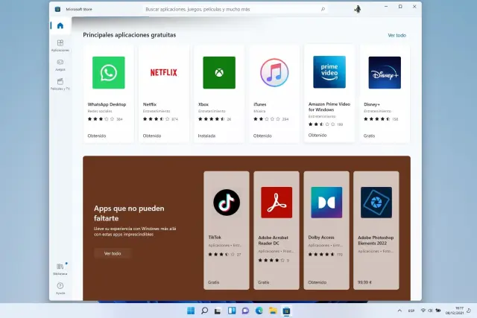Viewport: 477px width, 318px height.
Task: Click the search box for applications
Action: tap(231, 9)
